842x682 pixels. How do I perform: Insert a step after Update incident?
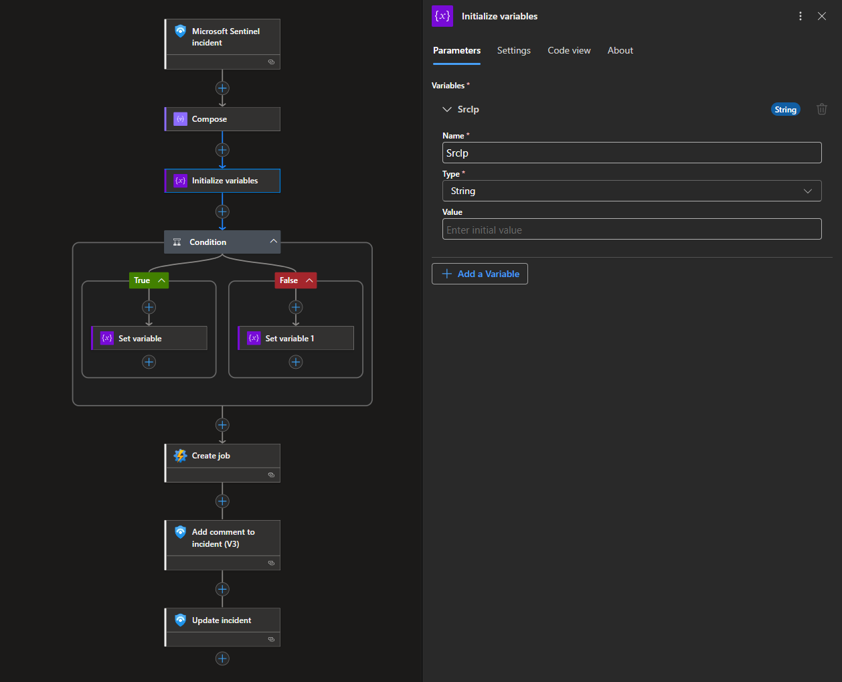[222, 659]
